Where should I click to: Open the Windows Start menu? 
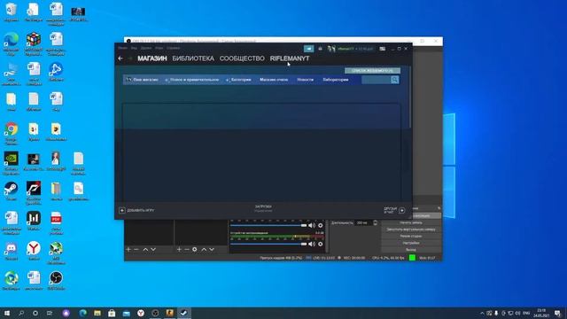pos(7,313)
